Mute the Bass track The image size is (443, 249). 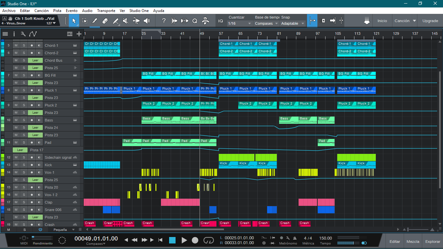16,120
